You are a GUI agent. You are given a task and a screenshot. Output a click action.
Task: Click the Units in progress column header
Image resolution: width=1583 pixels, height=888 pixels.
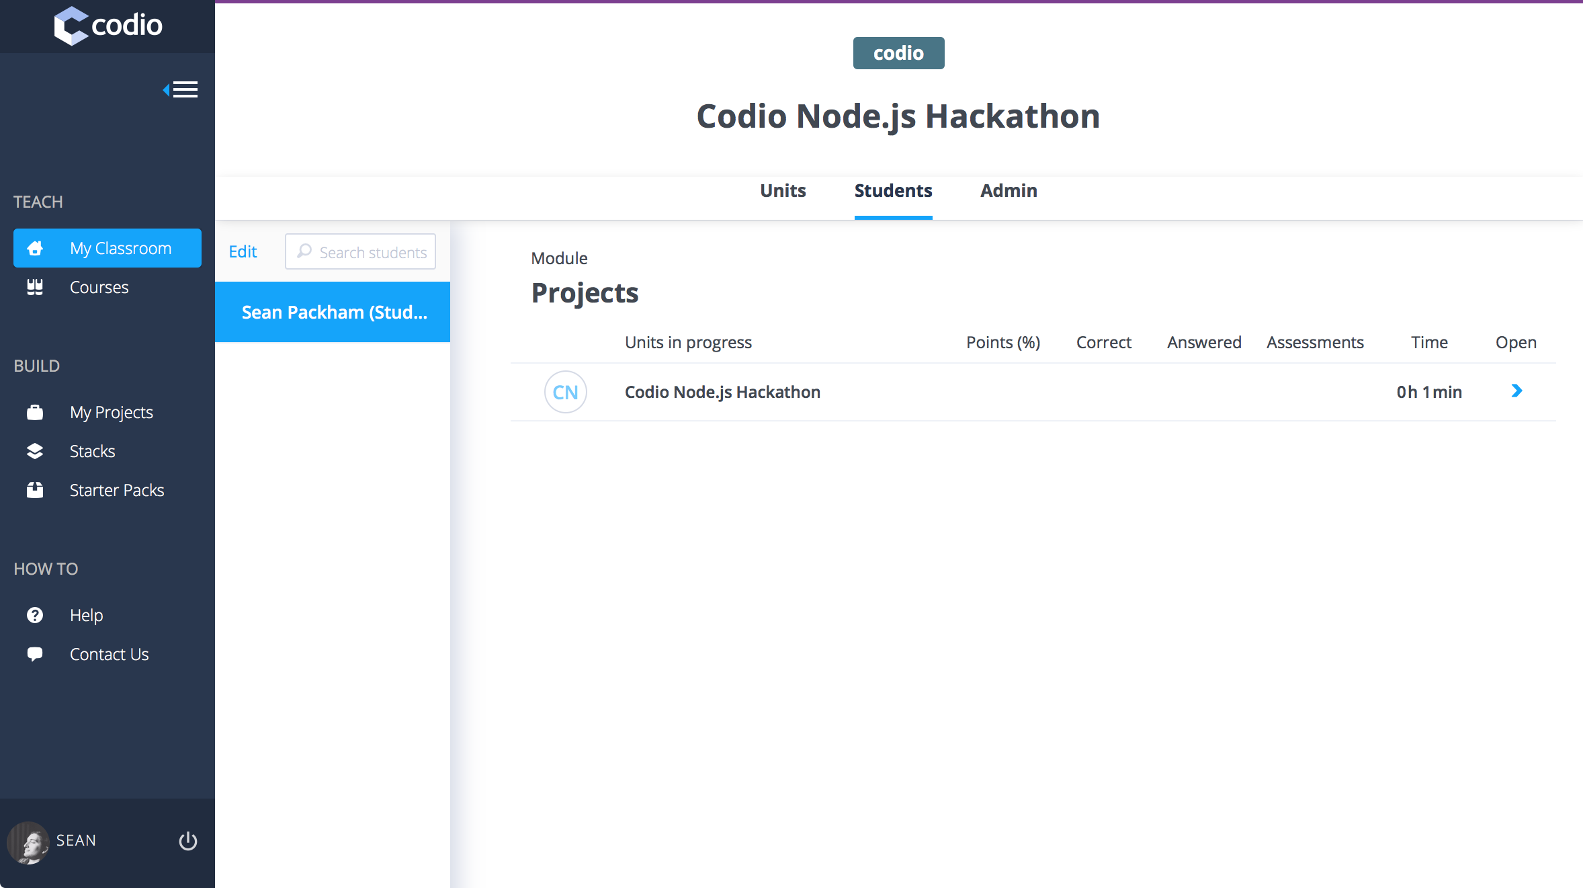pos(688,342)
